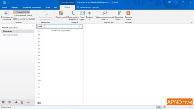Jump to 123 index
This screenshot has height=109, width=194.
pyautogui.click(x=39, y=31)
